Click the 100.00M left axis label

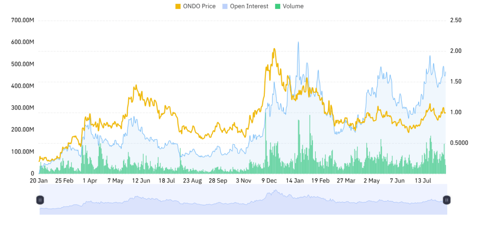pos(22,152)
